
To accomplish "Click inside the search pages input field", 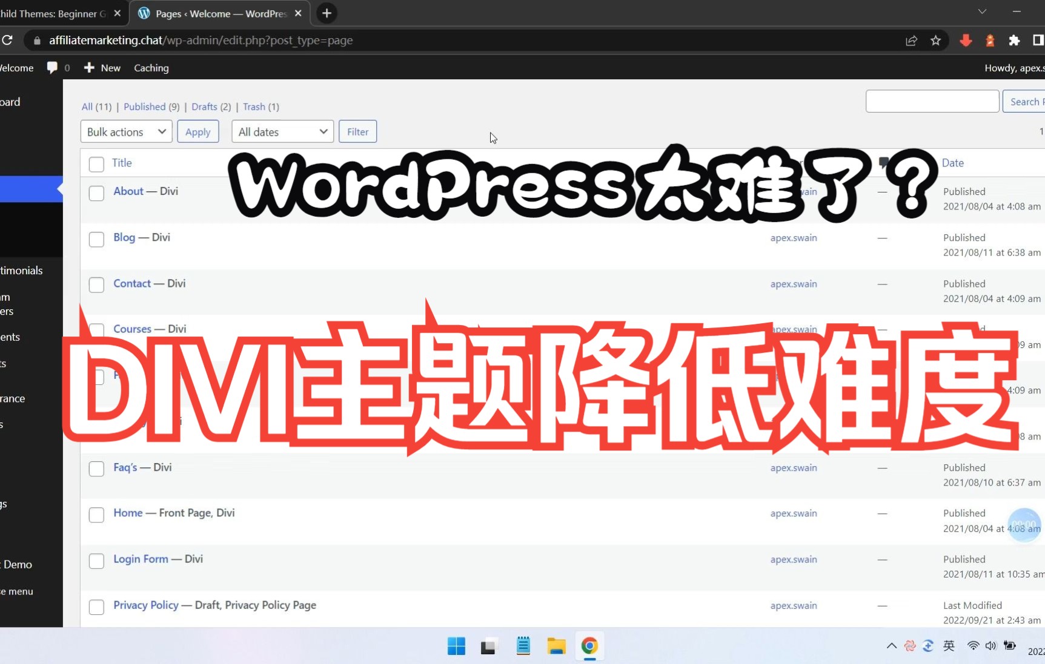I will click(x=932, y=100).
